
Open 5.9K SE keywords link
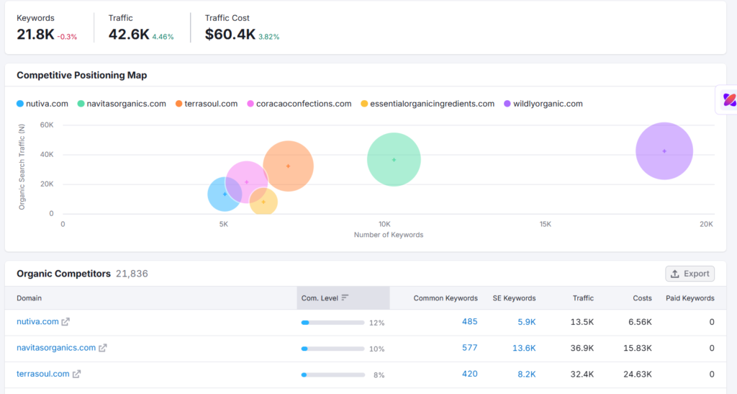[x=526, y=322]
